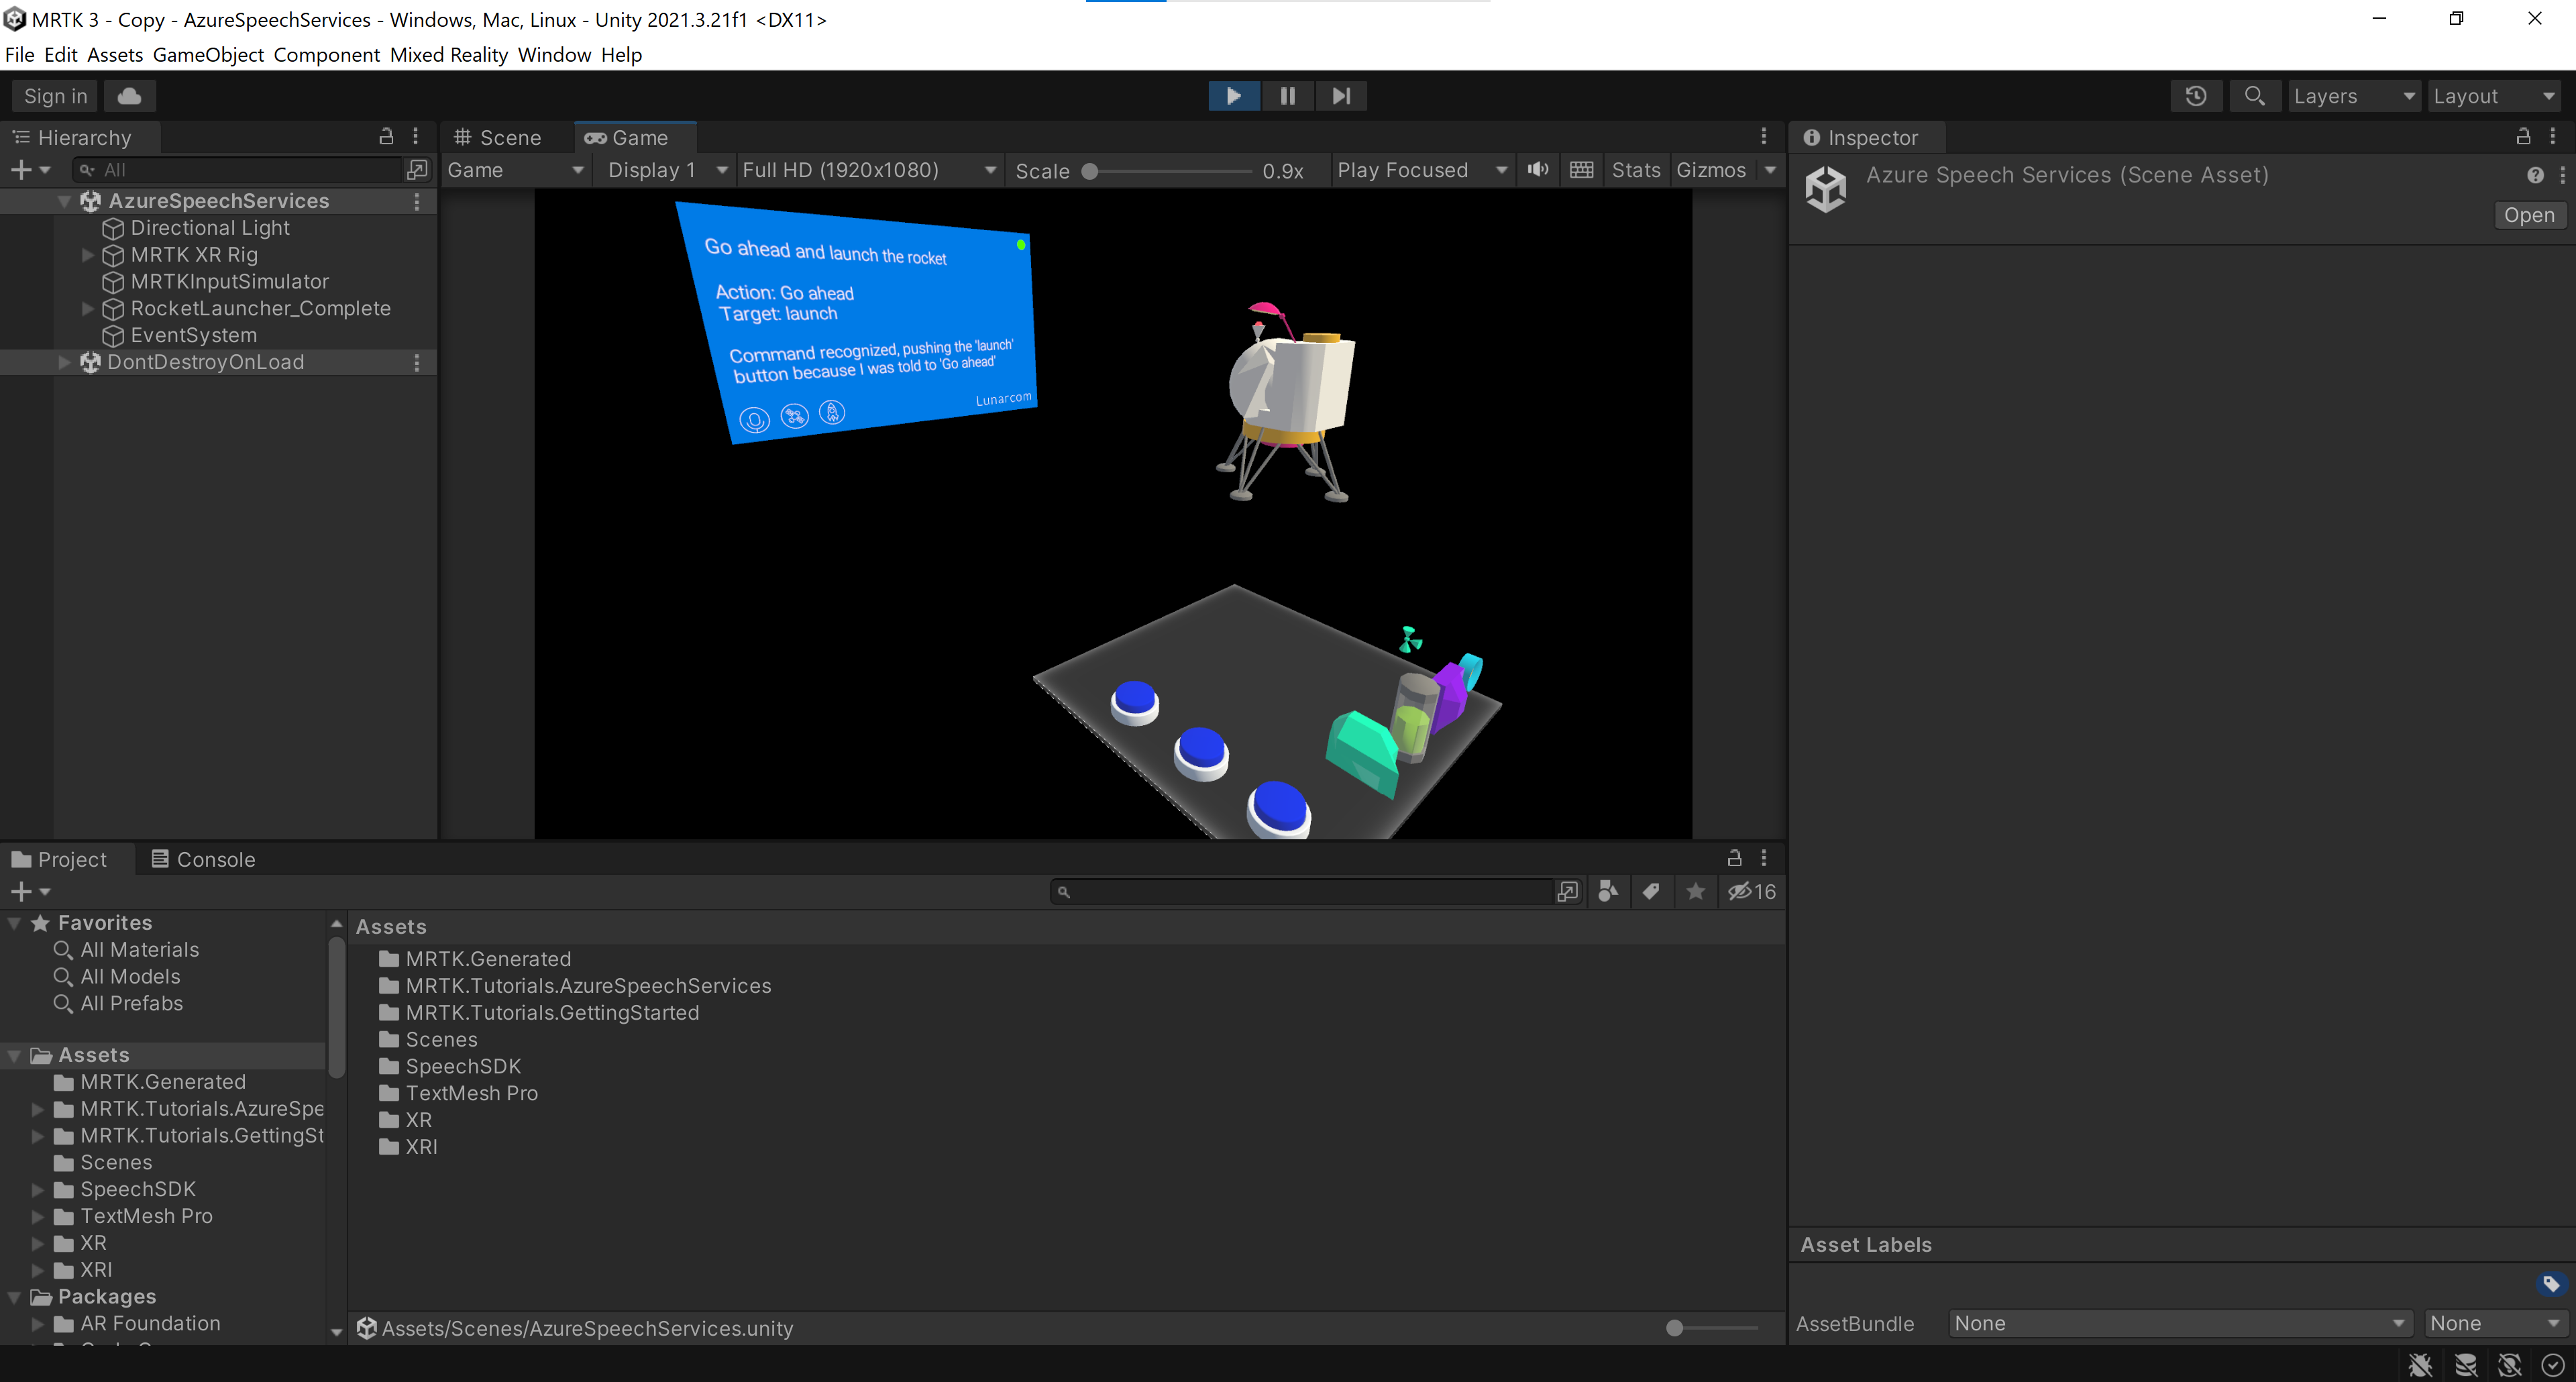Image resolution: width=2576 pixels, height=1382 pixels.
Task: Click the Open button in the Inspector
Action: click(x=2529, y=214)
